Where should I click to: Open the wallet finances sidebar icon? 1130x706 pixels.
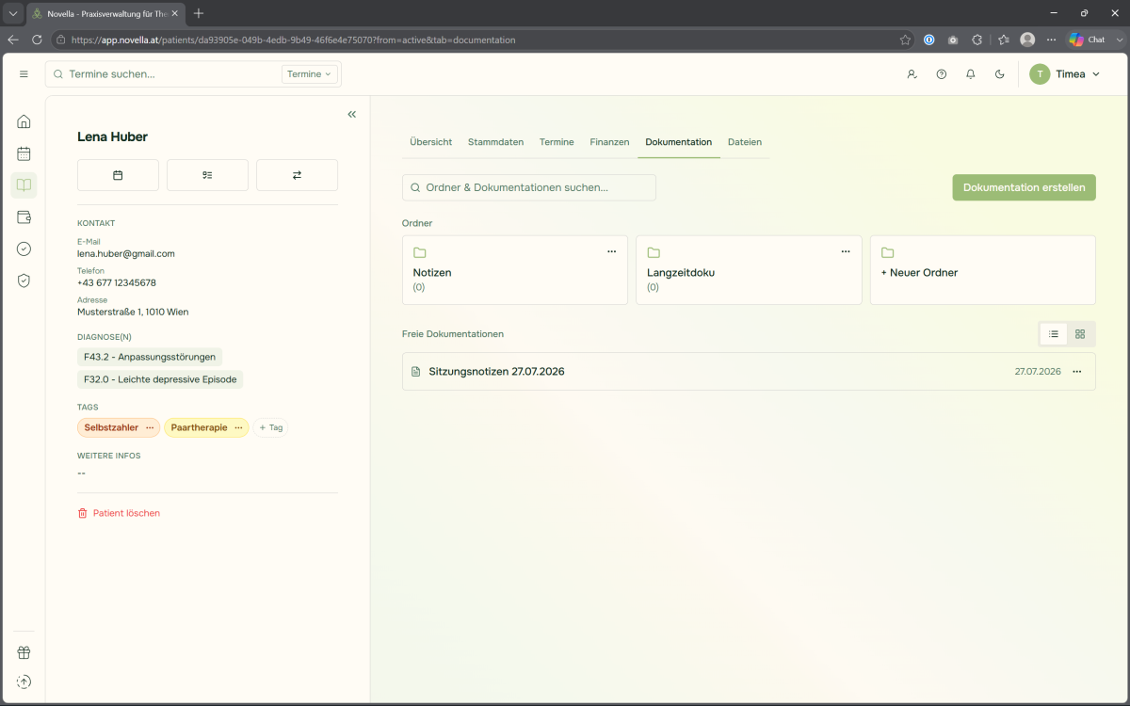click(x=24, y=217)
